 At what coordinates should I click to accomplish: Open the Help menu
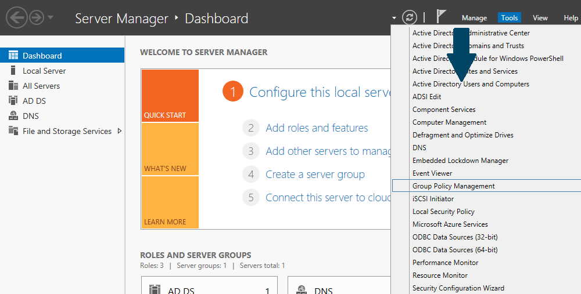pyautogui.click(x=571, y=18)
